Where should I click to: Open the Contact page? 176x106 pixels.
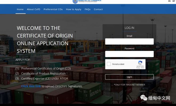[98, 9]
